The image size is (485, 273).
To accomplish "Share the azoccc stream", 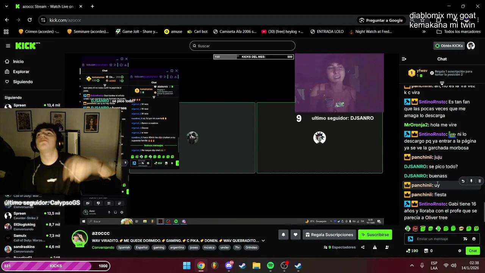I will coord(363,247).
